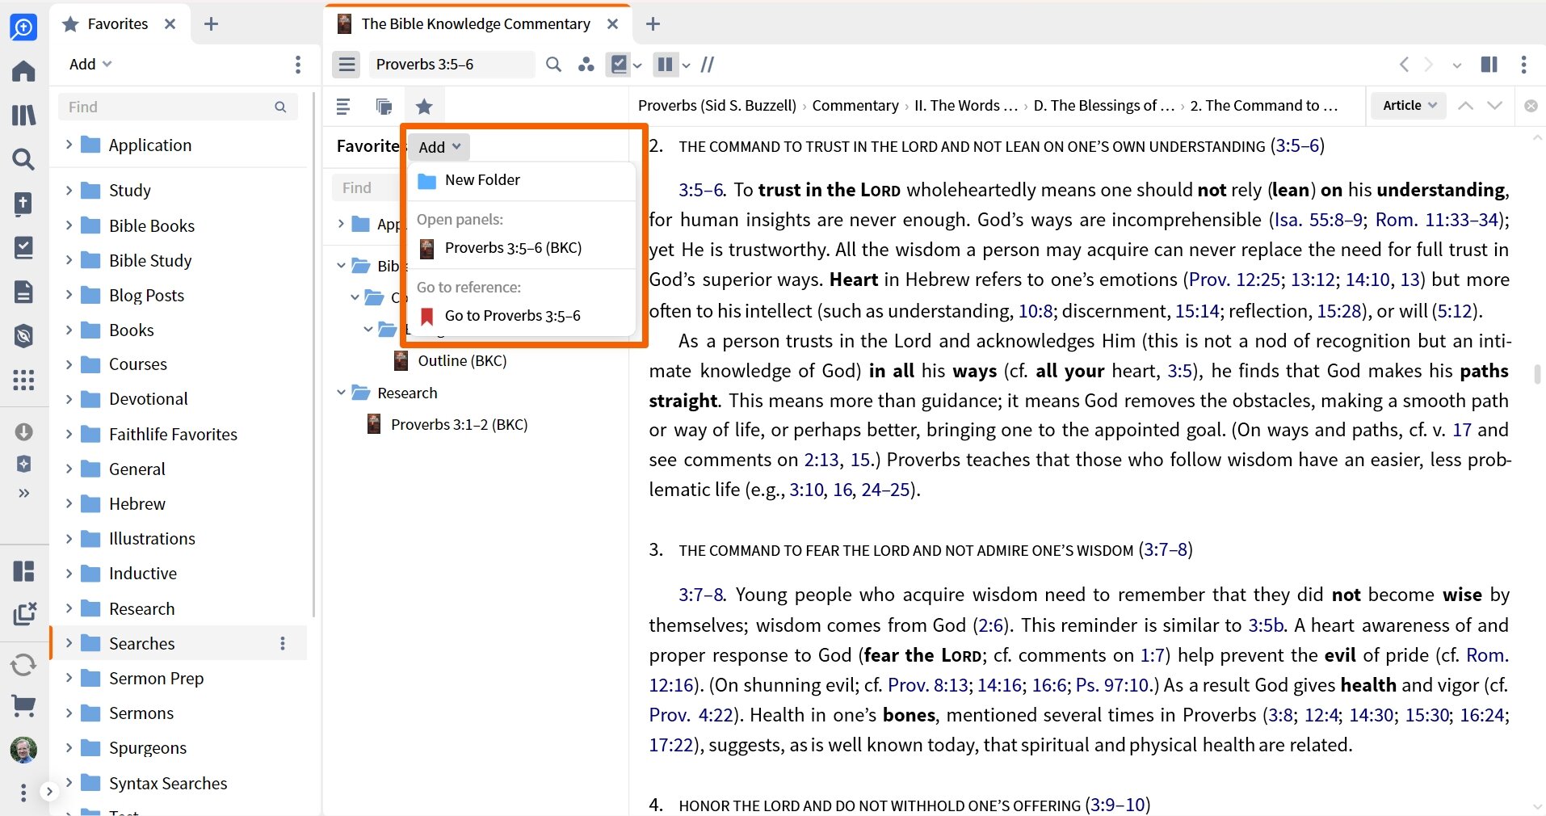Open the Prov. 12:25 reference link
The width and height of the screenshot is (1546, 816).
click(x=1234, y=280)
